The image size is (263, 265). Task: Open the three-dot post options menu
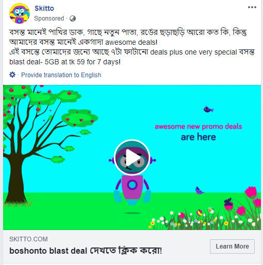click(x=252, y=7)
